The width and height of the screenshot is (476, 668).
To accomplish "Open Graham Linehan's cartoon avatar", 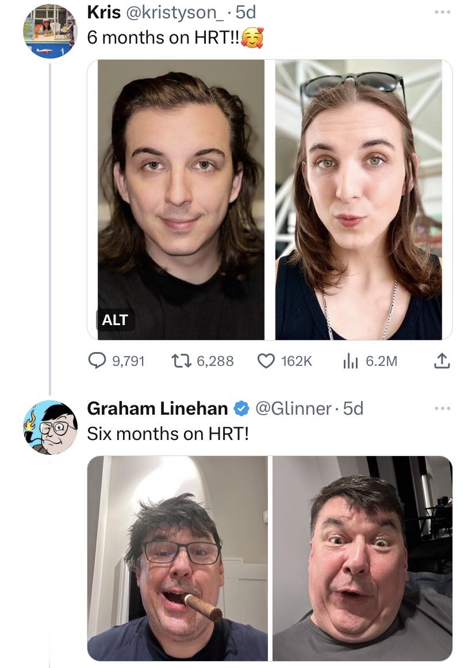I will tap(50, 427).
